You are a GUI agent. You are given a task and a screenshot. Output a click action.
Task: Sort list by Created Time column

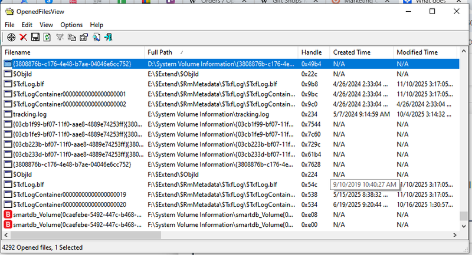point(360,52)
